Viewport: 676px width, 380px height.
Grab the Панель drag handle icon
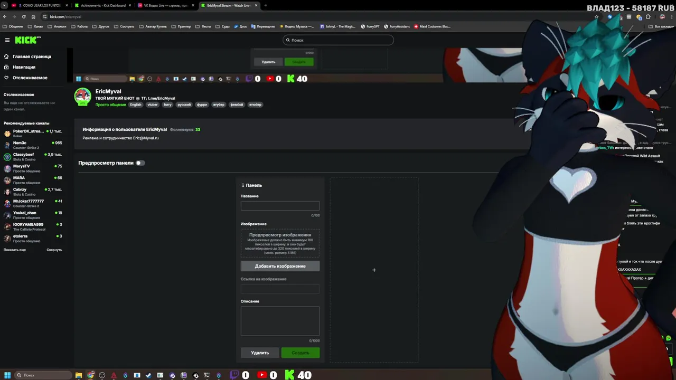click(243, 185)
